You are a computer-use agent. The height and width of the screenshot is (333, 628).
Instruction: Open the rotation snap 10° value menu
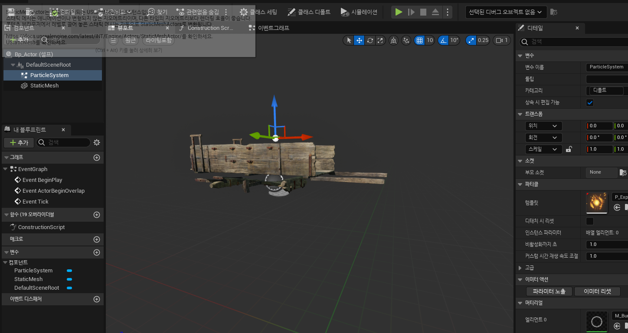point(454,40)
